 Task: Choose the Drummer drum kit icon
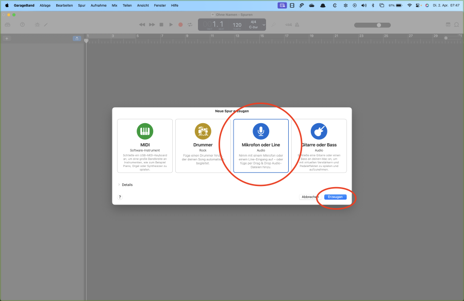pos(203,131)
